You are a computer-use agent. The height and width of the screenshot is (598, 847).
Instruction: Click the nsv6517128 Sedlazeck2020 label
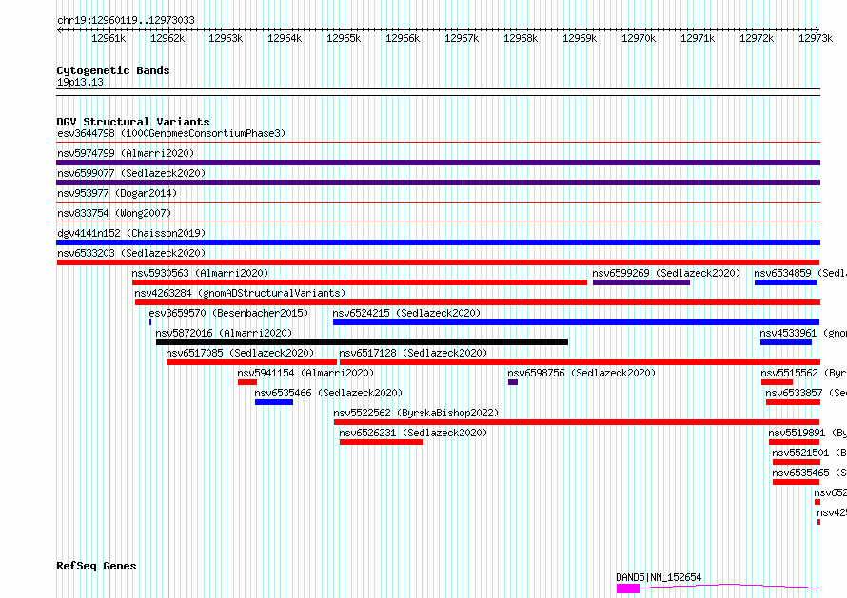pyautogui.click(x=413, y=353)
